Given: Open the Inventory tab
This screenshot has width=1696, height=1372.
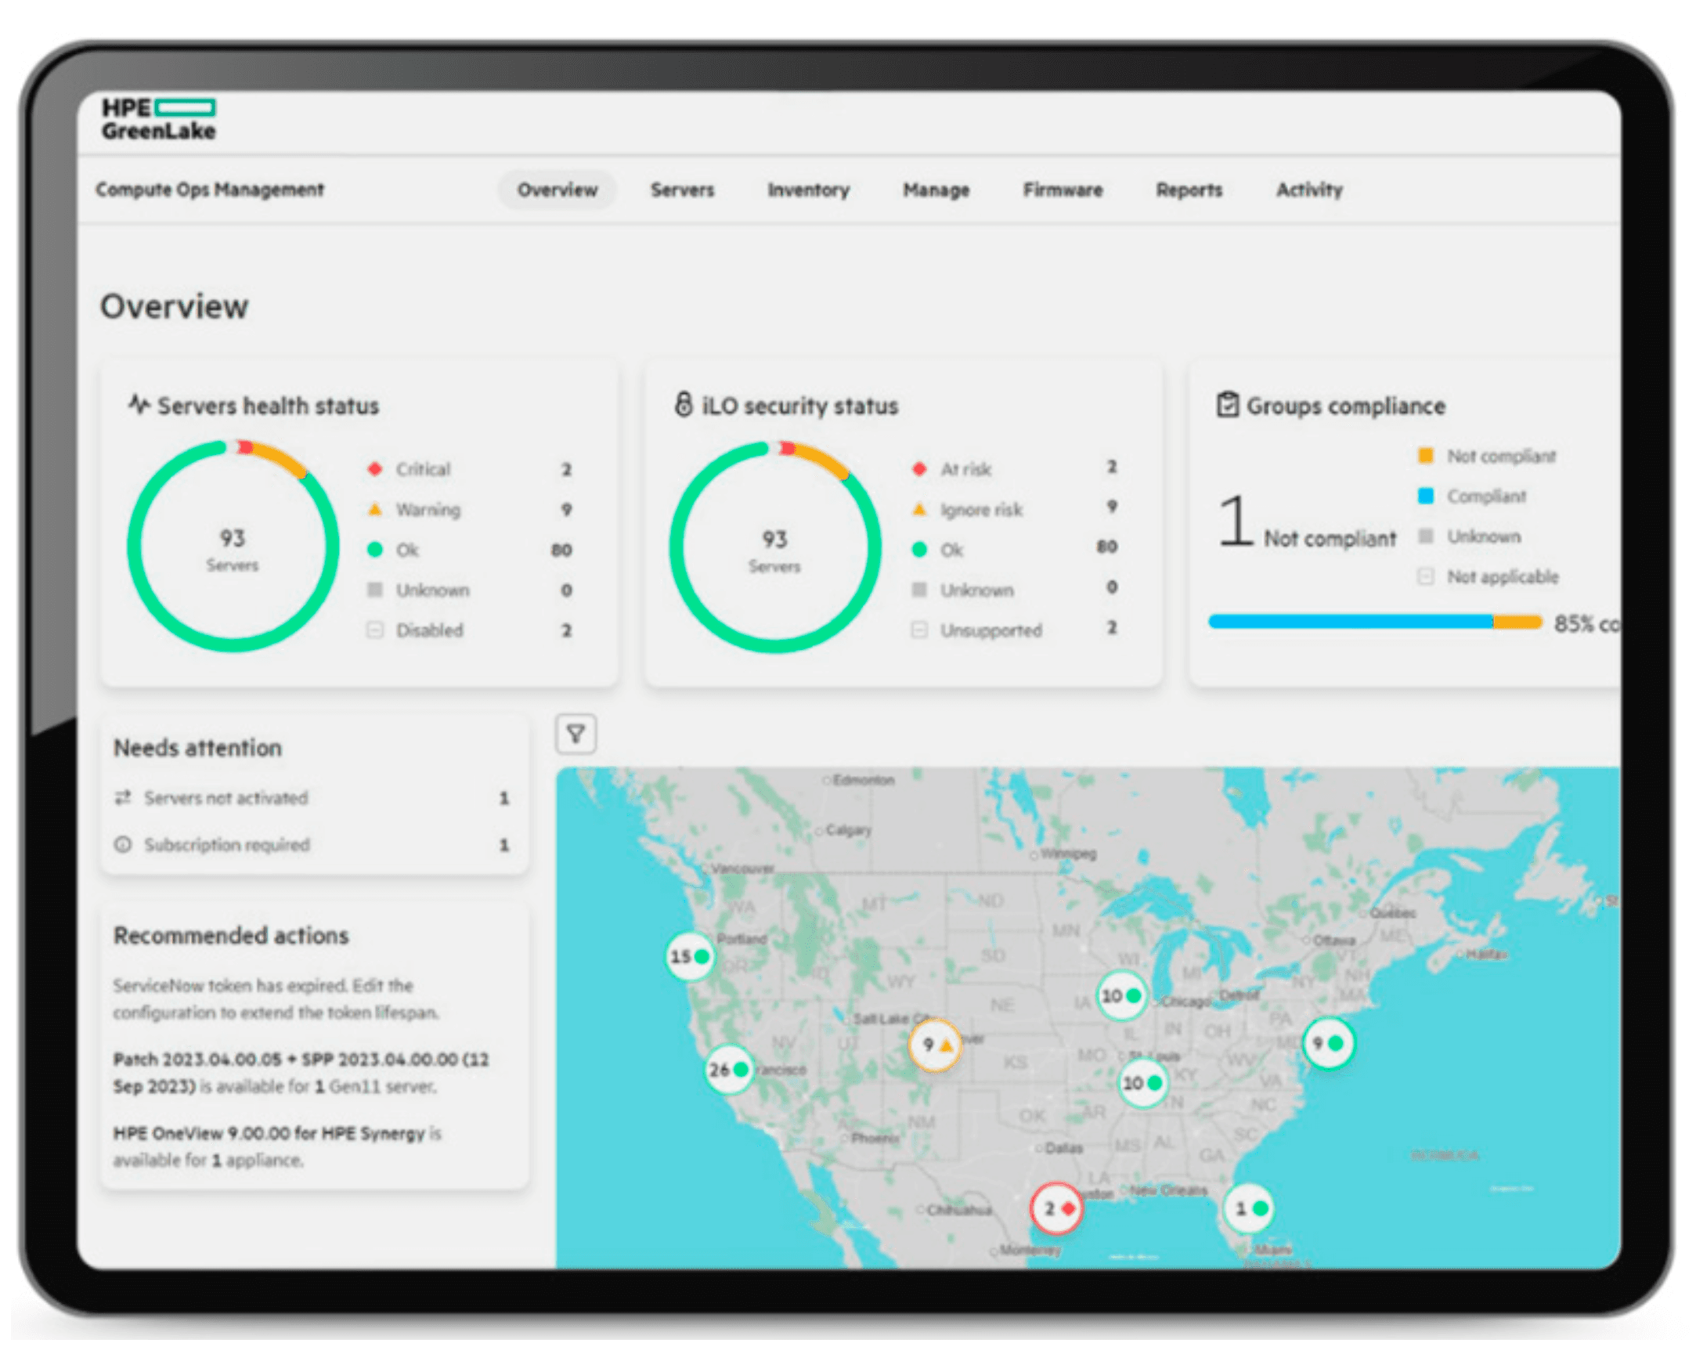Looking at the screenshot, I should 809,190.
